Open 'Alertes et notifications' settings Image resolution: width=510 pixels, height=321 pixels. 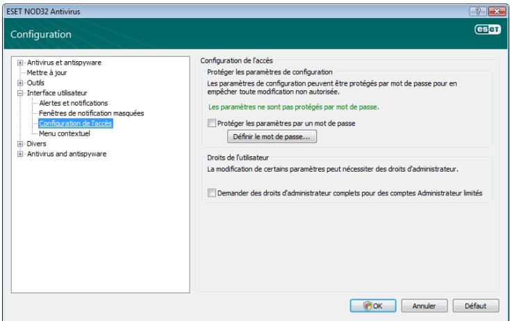74,103
